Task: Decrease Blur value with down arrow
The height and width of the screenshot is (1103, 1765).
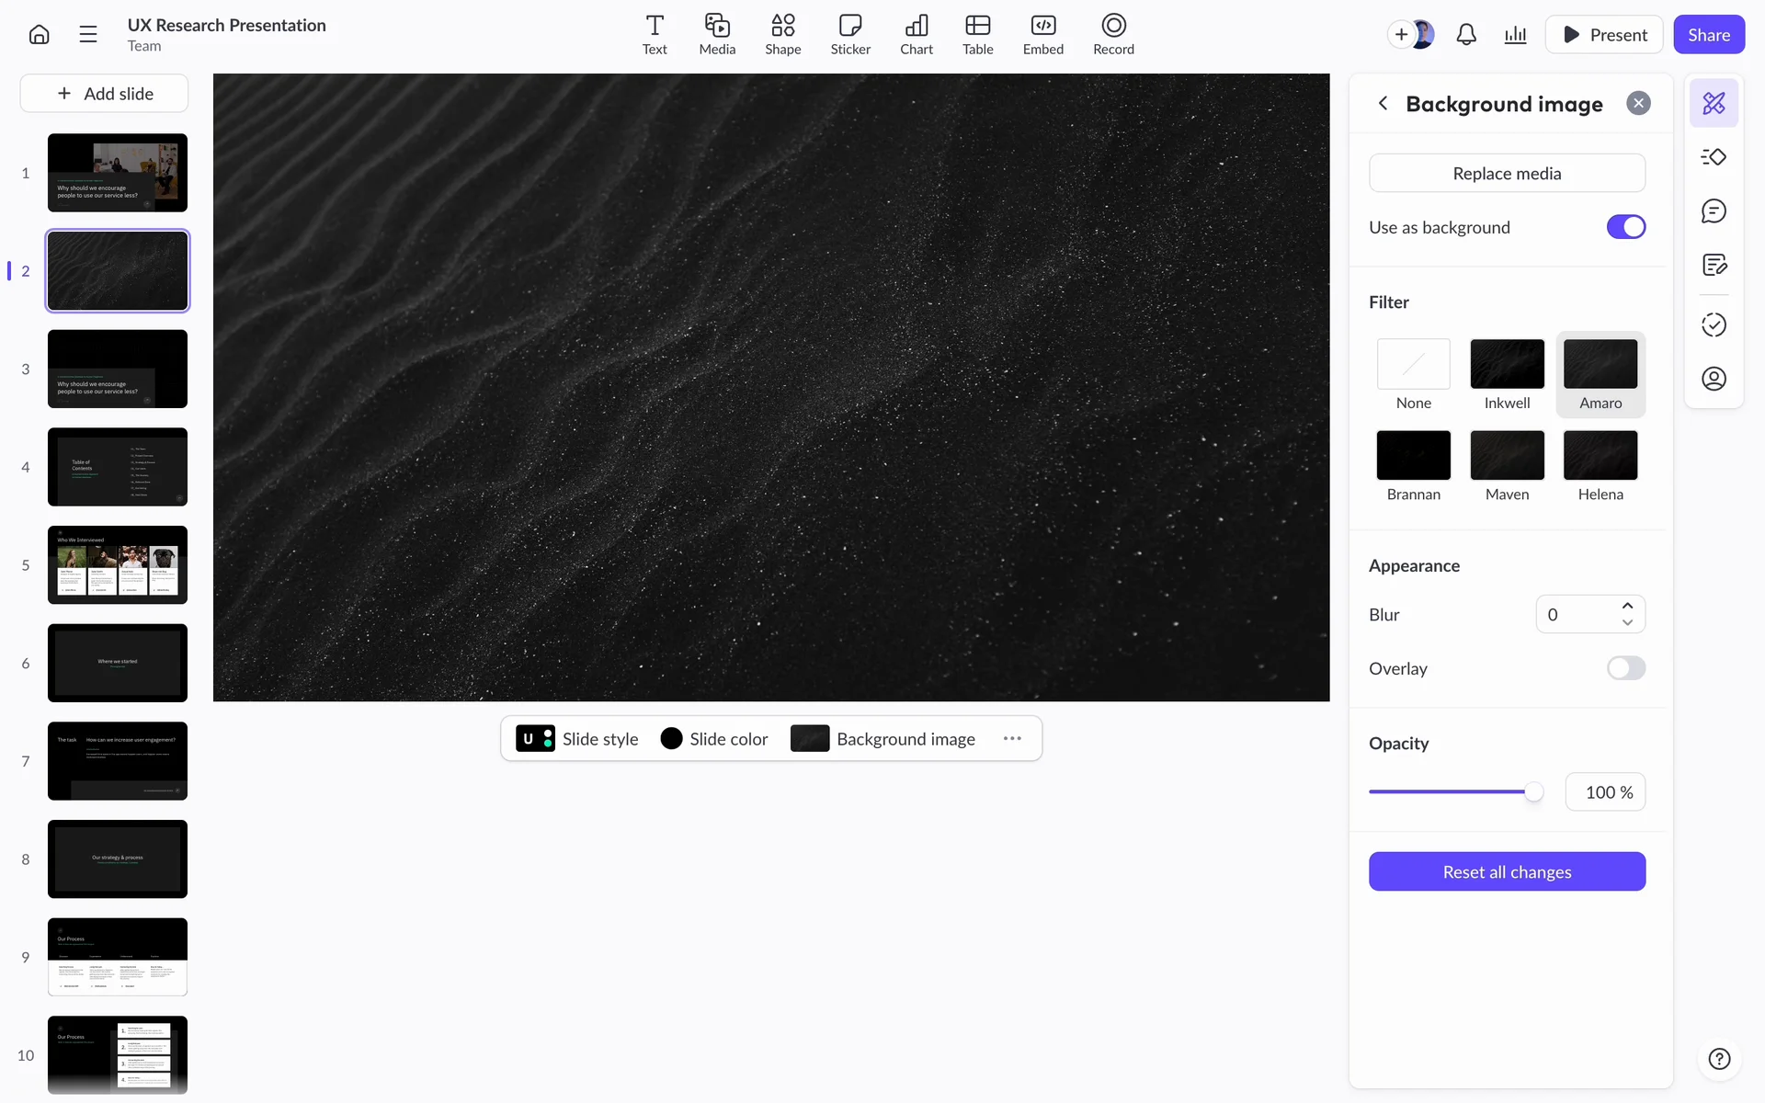Action: pos(1627,623)
